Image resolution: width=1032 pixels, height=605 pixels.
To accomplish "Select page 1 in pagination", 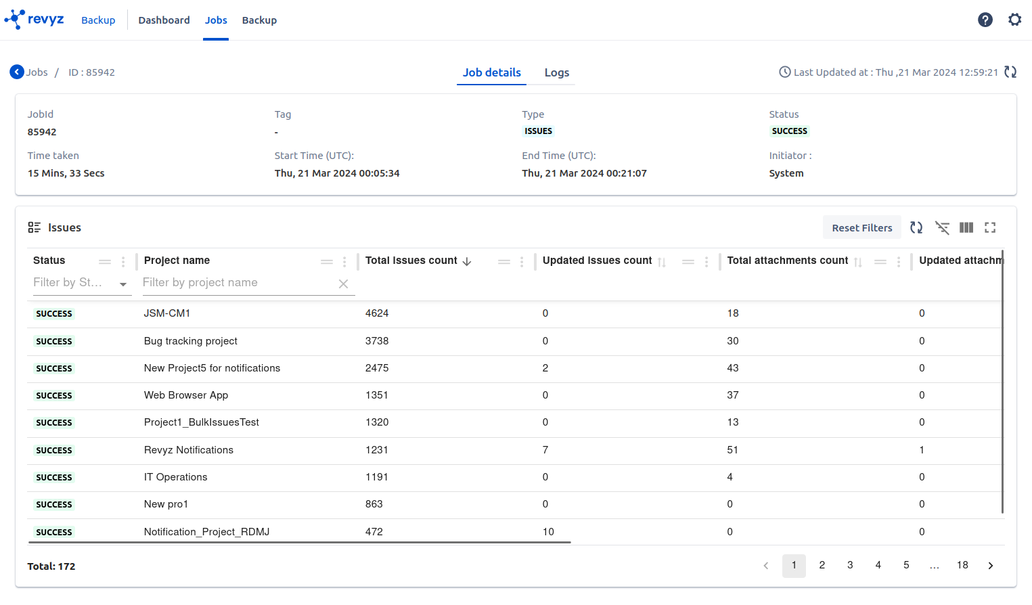I will click(794, 565).
